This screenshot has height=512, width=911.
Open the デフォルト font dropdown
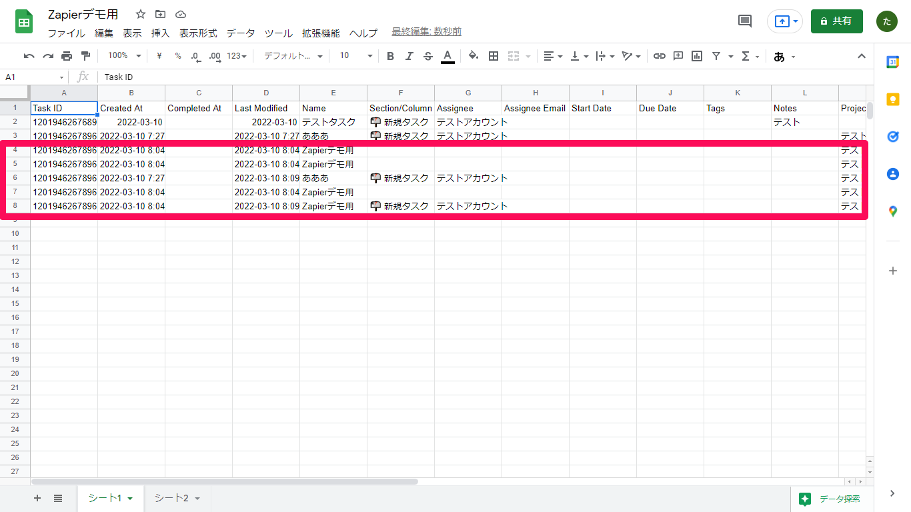point(293,56)
